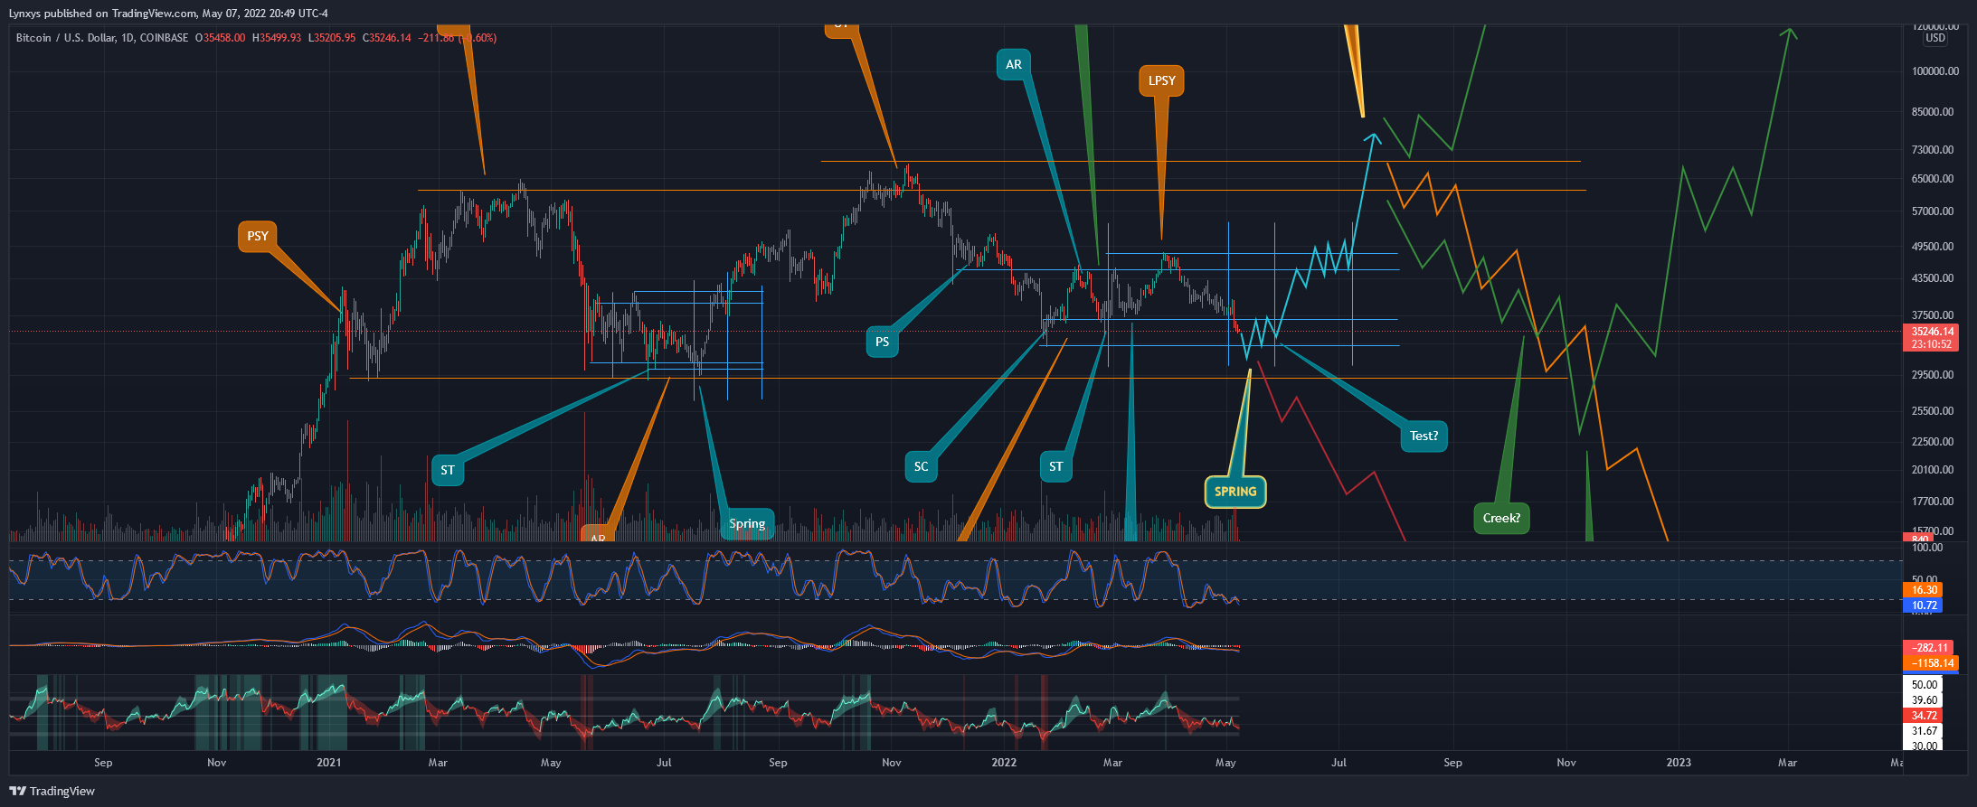Select the green Creek? callout label
The height and width of the screenshot is (807, 1977).
1501,518
